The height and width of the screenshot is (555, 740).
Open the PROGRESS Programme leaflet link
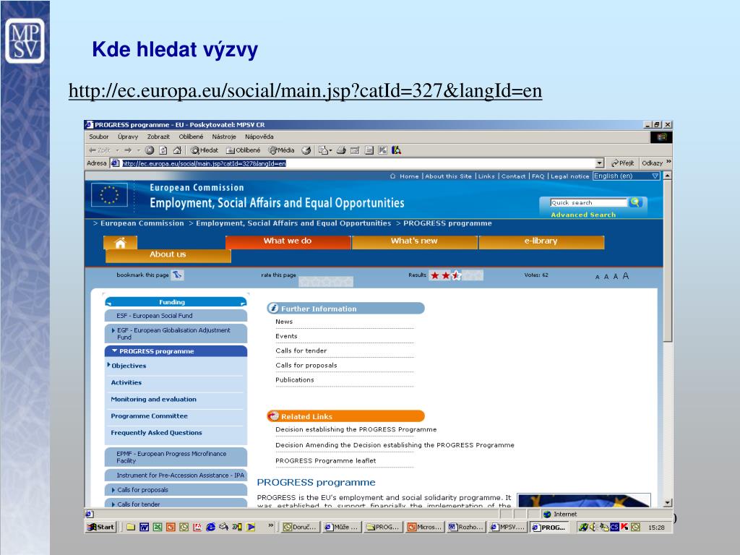[x=326, y=460]
